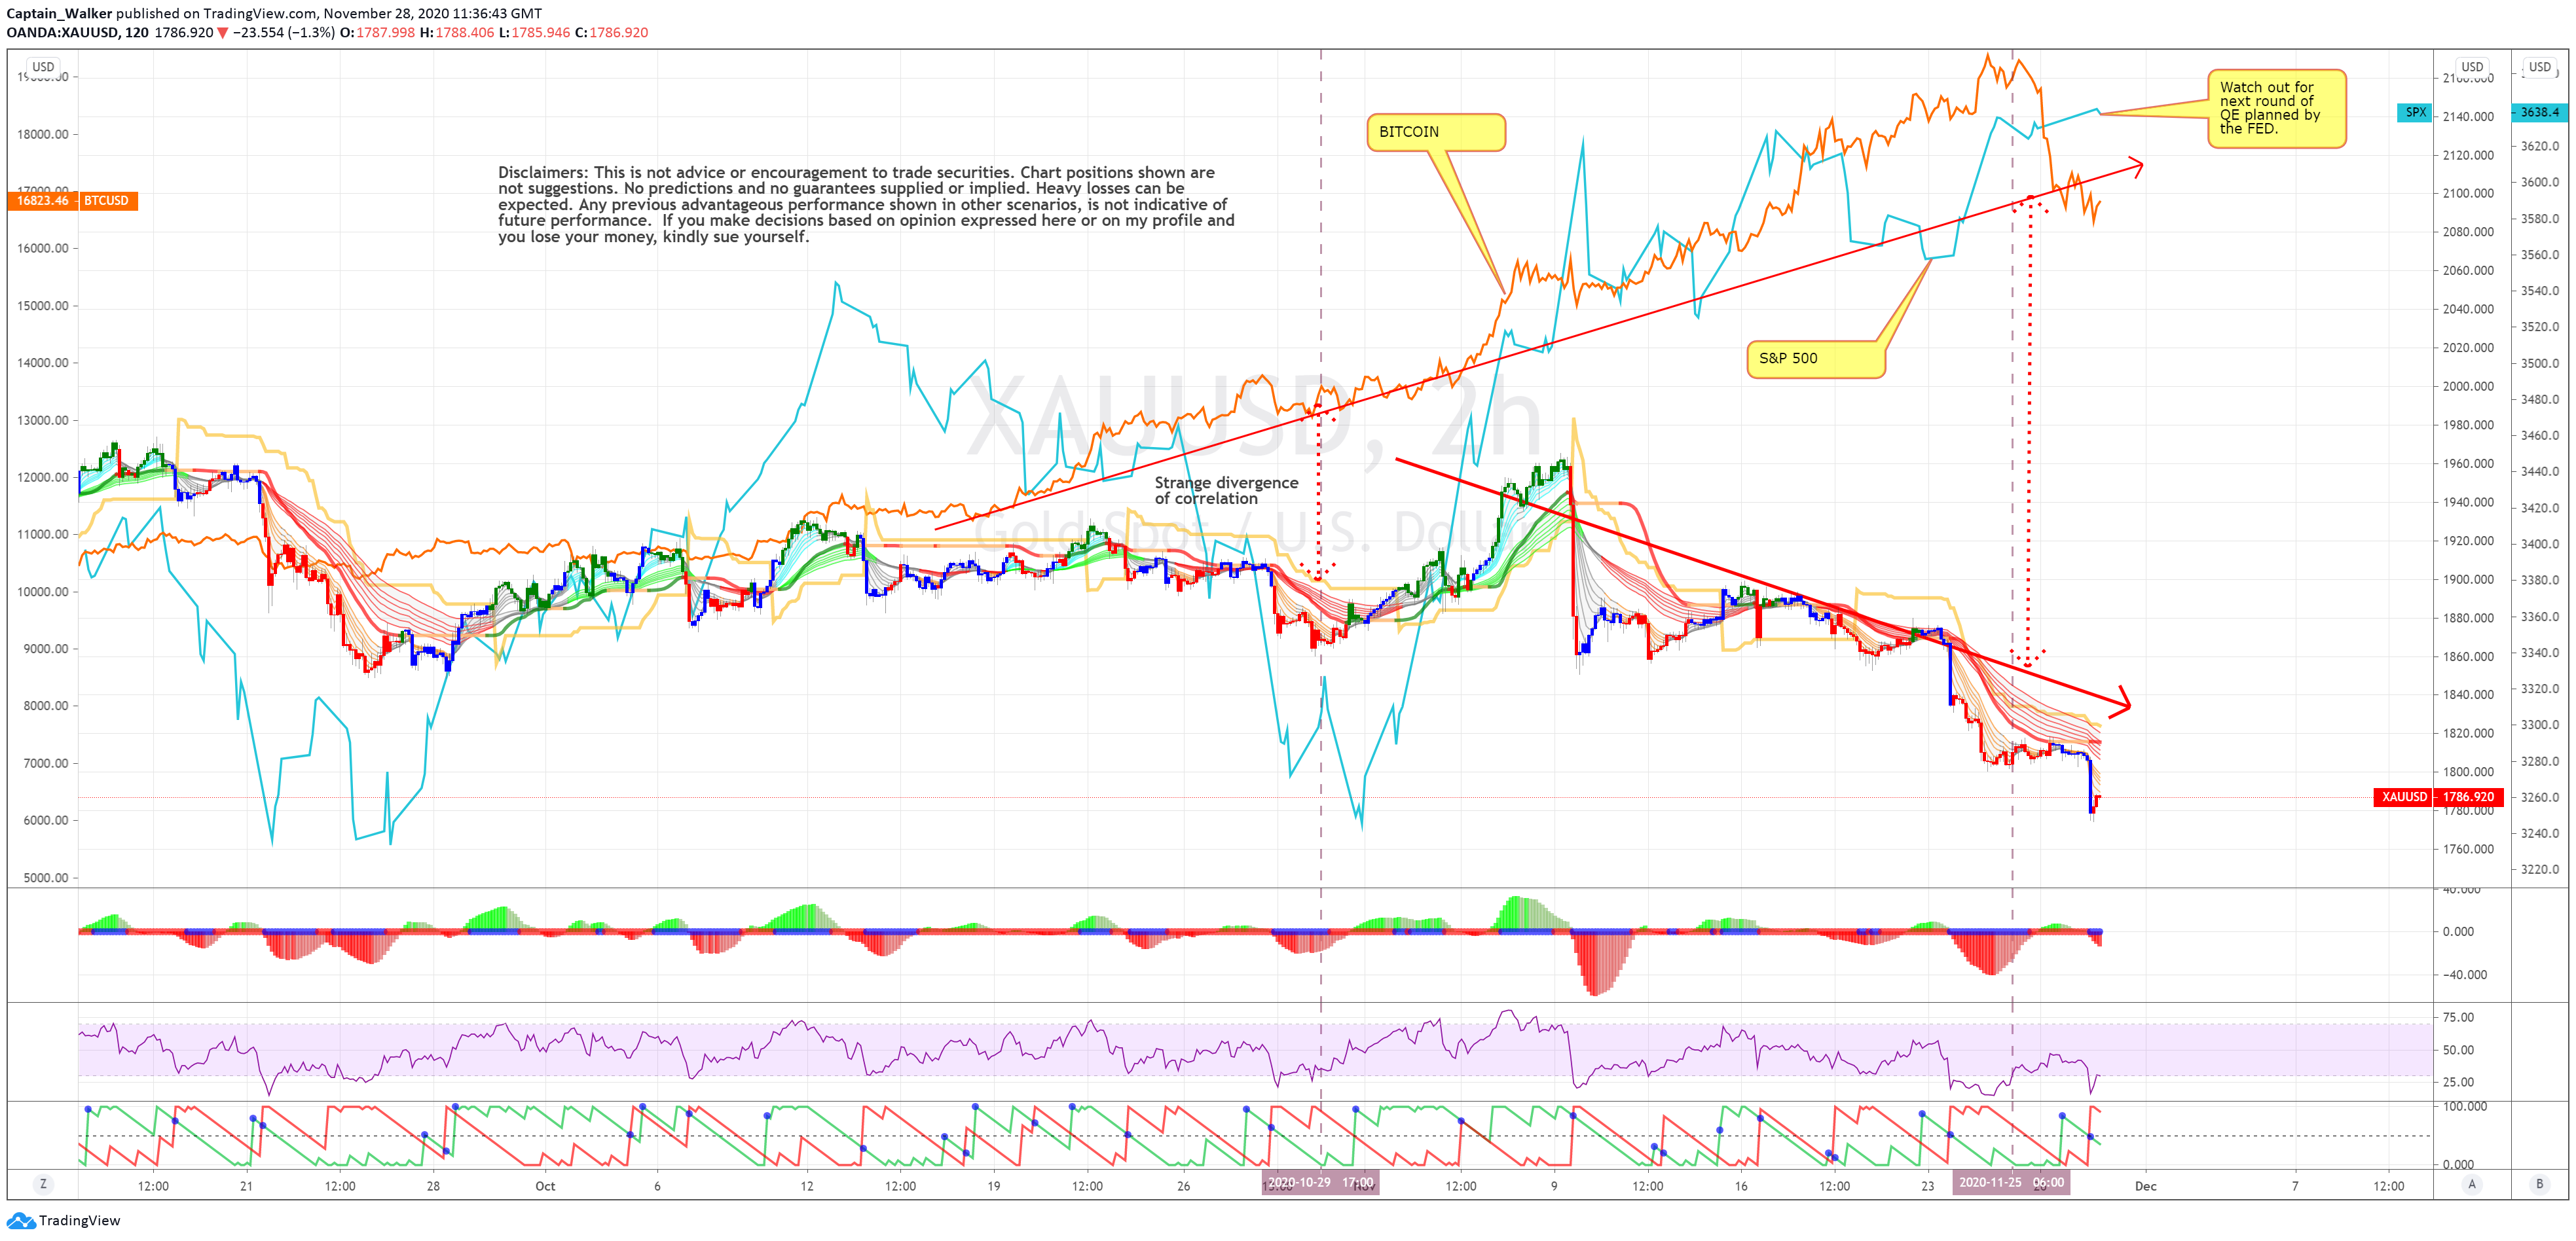This screenshot has width=2576, height=1241.
Task: Click the TradingView cloud logo icon
Action: 21,1220
